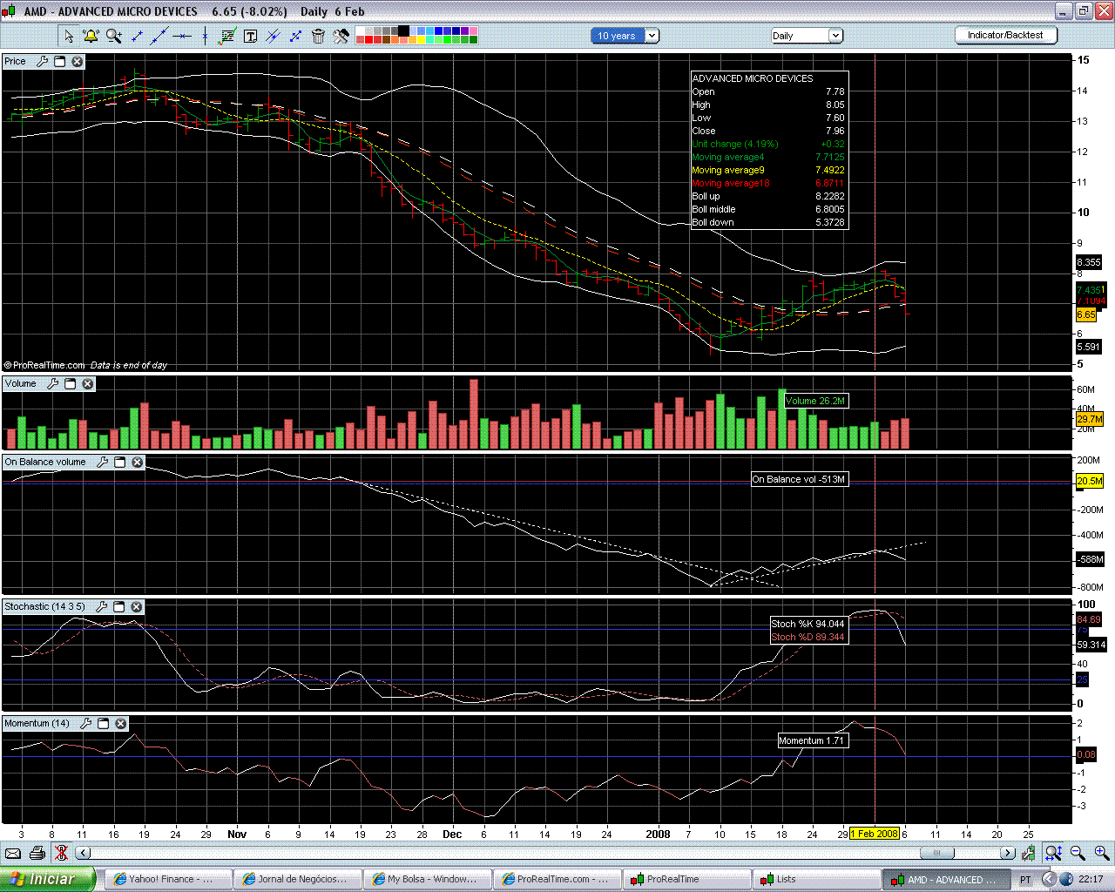Image resolution: width=1115 pixels, height=892 pixels.
Task: Select the extended trend line tool
Action: click(159, 36)
